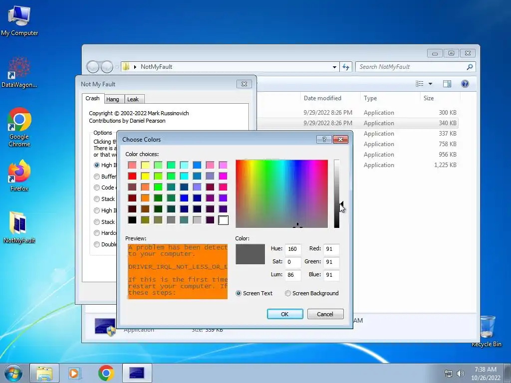Click Explorer help question mark icon
The image size is (511, 383).
465,84
